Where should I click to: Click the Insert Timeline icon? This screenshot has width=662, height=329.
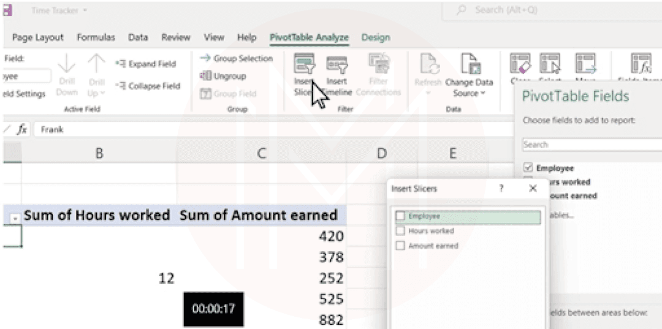point(337,64)
